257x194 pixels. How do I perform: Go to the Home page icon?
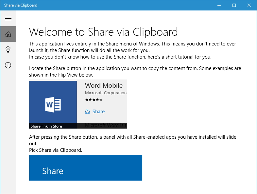(8, 34)
